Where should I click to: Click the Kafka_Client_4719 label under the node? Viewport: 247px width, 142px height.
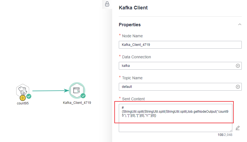tap(77, 103)
